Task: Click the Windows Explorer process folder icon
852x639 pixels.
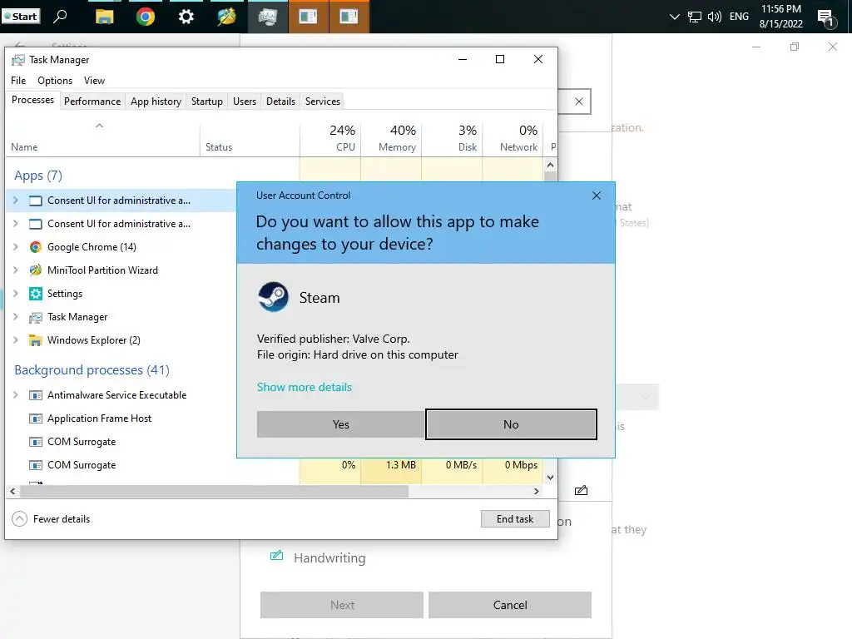Action: click(35, 340)
